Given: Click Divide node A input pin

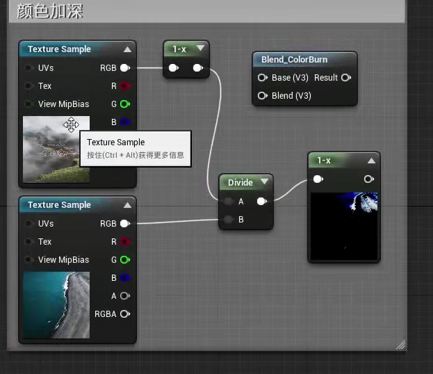Looking at the screenshot, I should point(229,202).
